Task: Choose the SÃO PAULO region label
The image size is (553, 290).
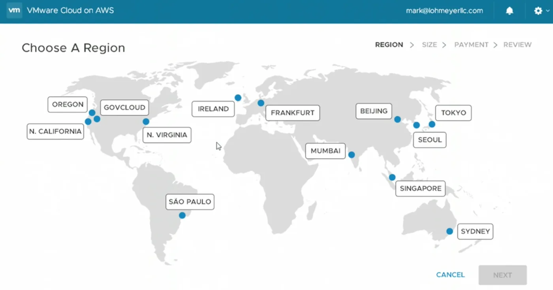Action: tap(190, 202)
